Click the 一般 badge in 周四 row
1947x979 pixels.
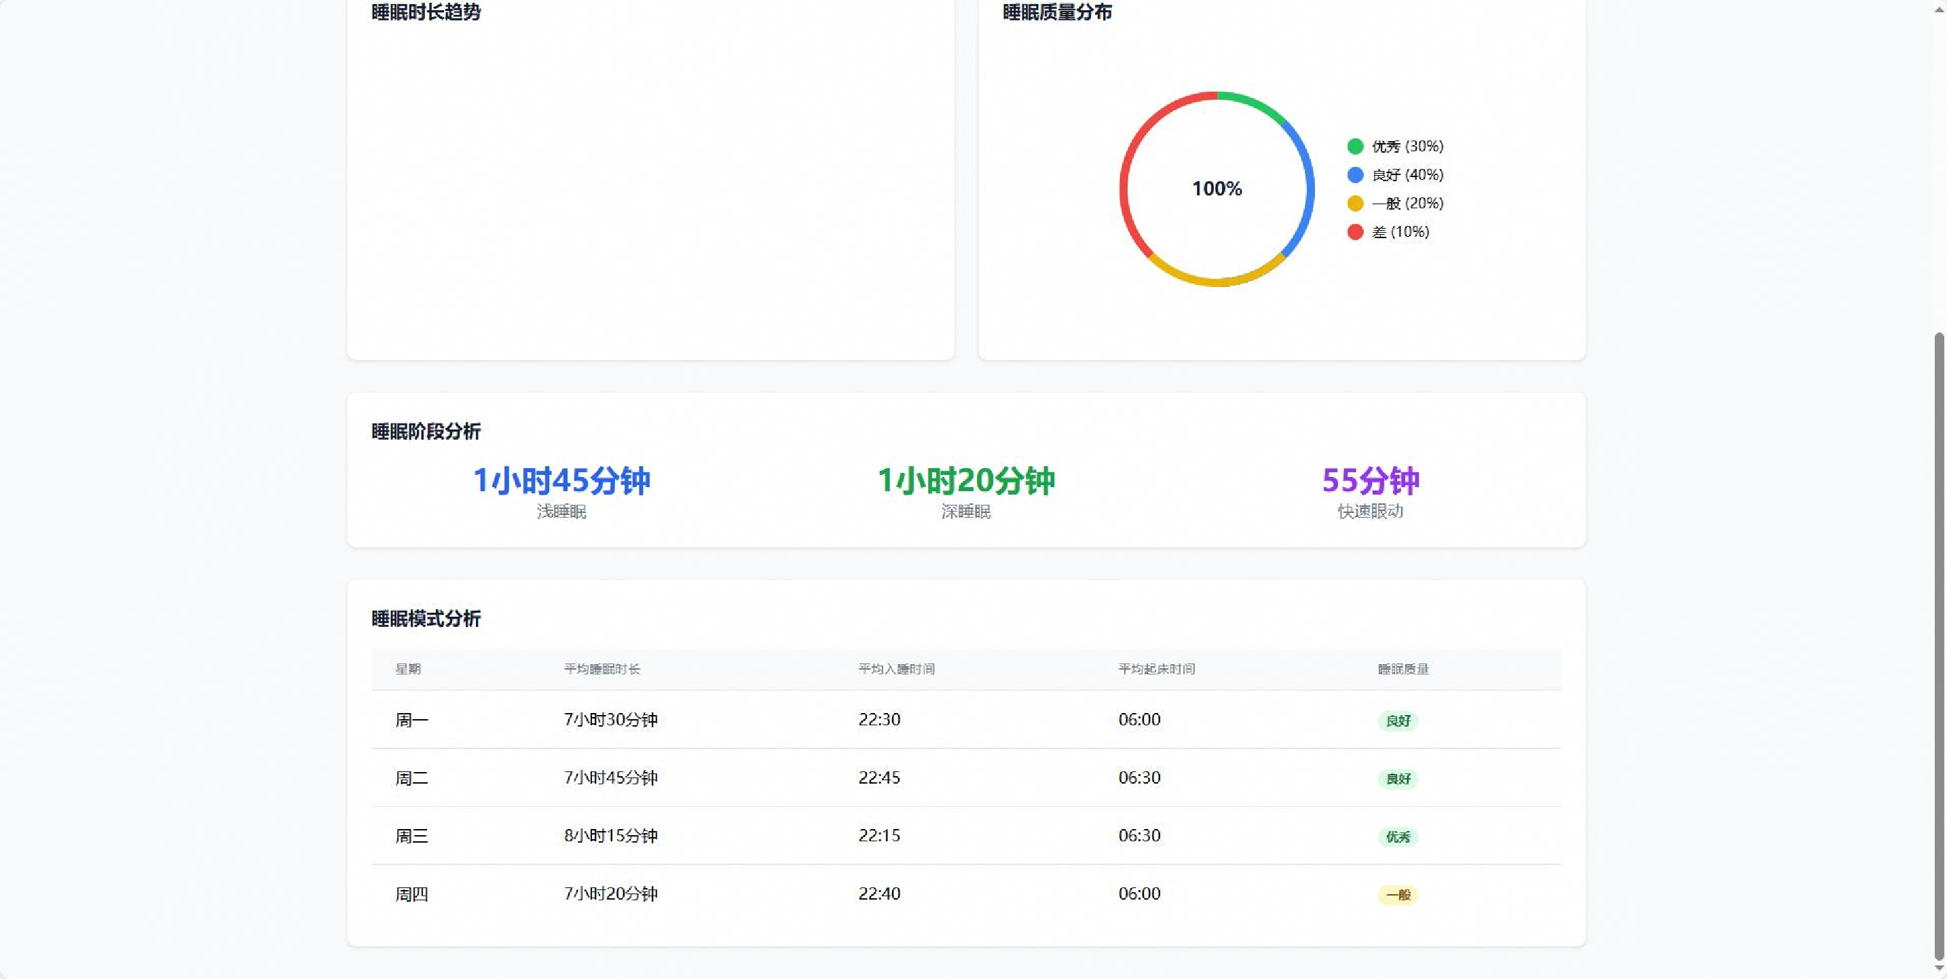(x=1398, y=895)
